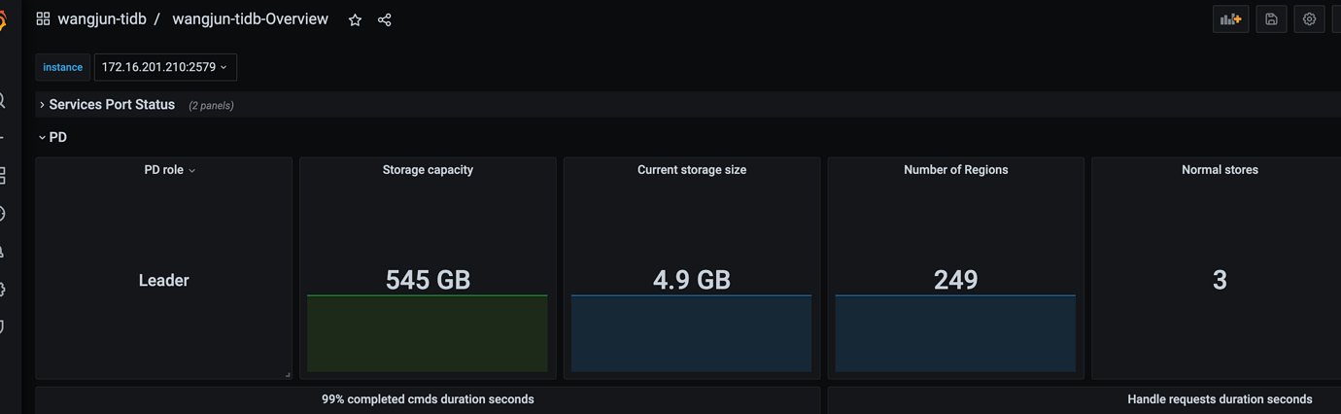Open the instance 172.16.201.210:2579 dropdown

[x=165, y=67]
